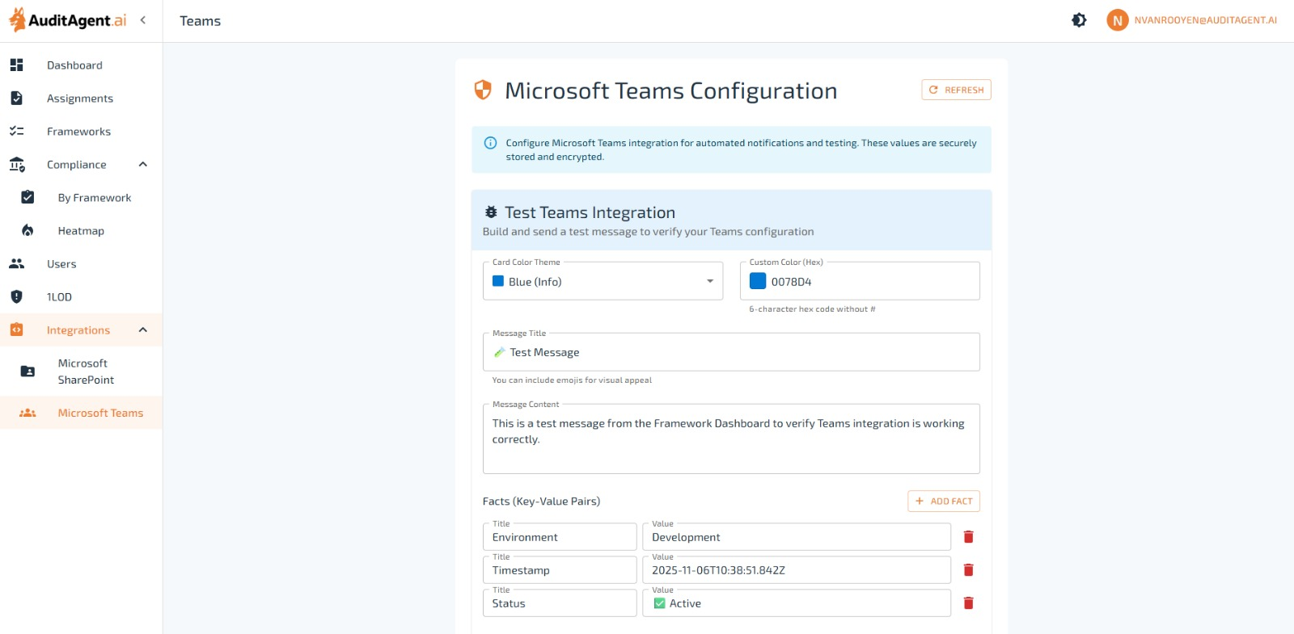Collapse the Compliance menu section

143,165
